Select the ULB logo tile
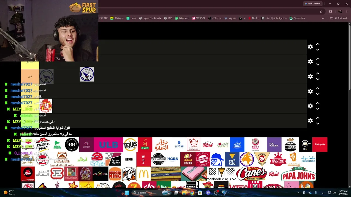Image resolution: width=351 pixels, height=197 pixels. (x=108, y=144)
